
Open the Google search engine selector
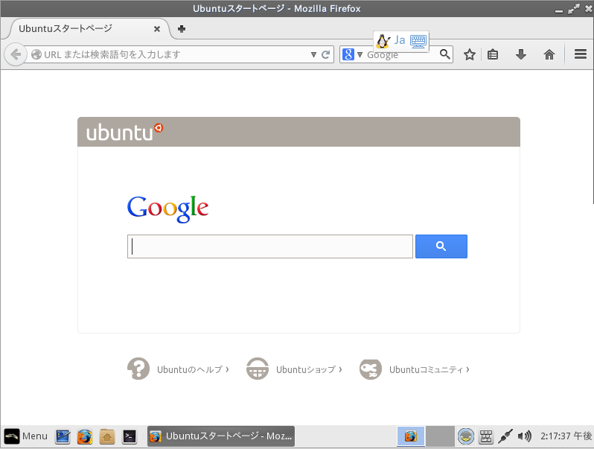click(352, 54)
